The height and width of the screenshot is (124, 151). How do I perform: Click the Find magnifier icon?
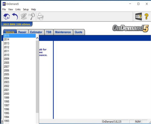(x=32, y=16)
